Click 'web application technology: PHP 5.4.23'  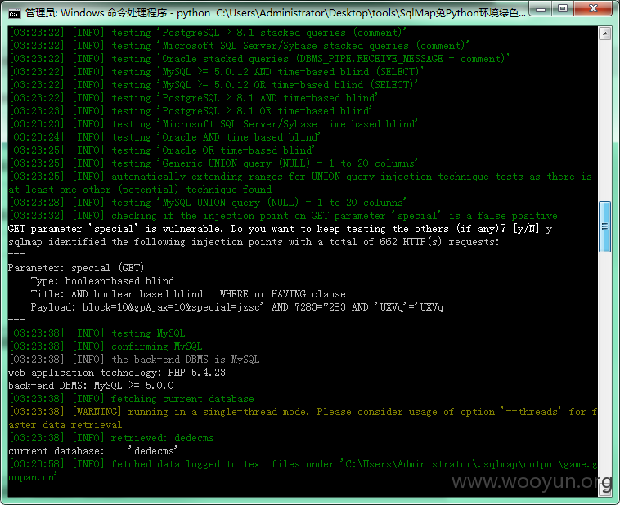tap(117, 373)
